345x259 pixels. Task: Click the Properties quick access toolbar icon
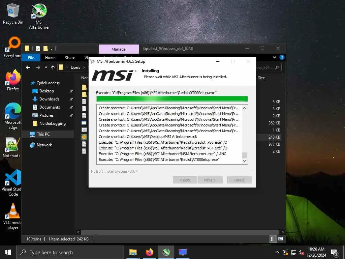click(x=38, y=49)
